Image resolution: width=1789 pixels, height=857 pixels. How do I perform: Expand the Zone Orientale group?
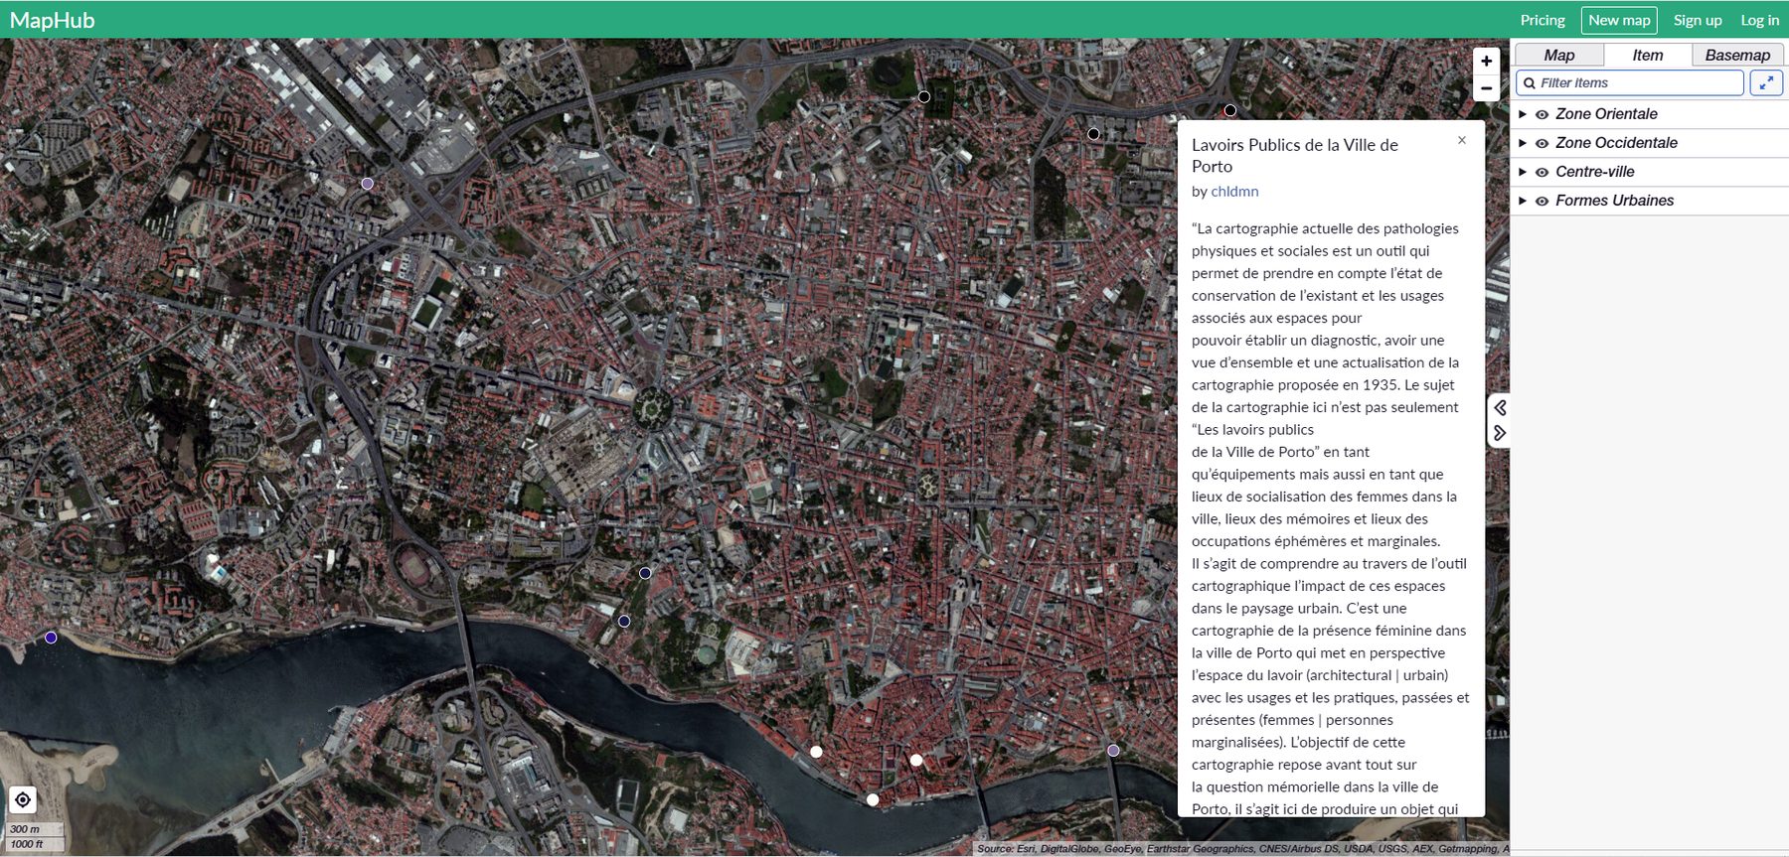pyautogui.click(x=1523, y=114)
